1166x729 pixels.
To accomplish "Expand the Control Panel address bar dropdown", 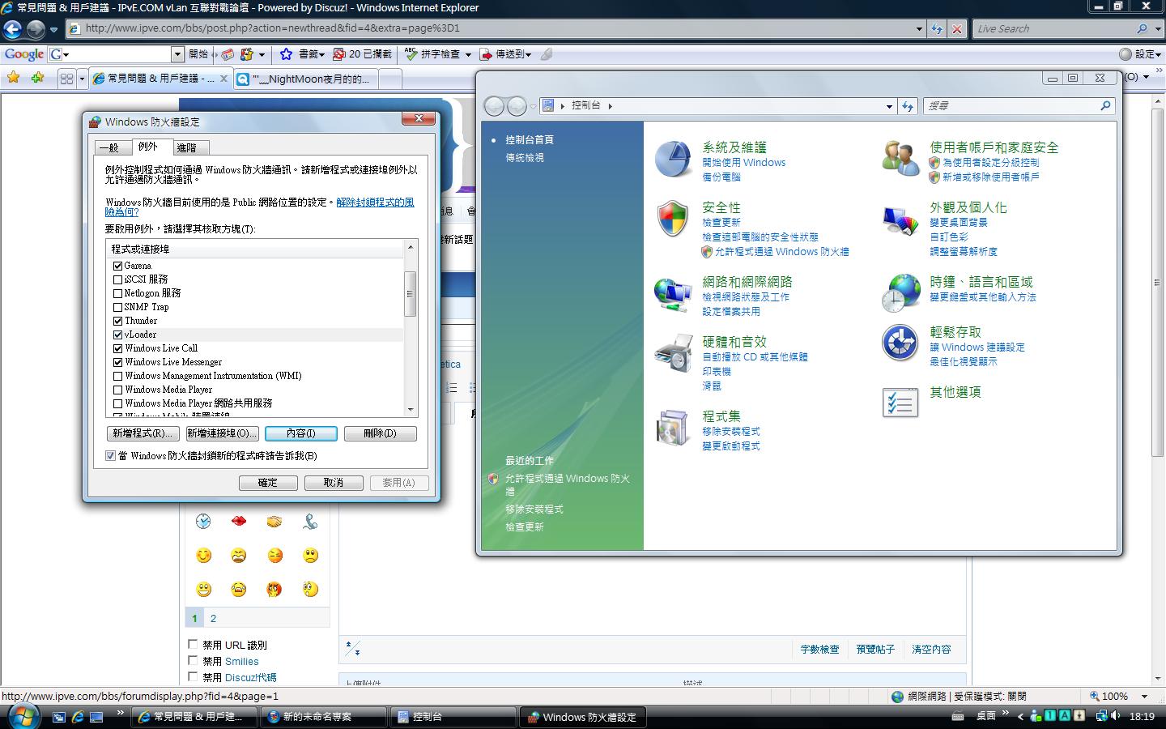I will [x=889, y=106].
